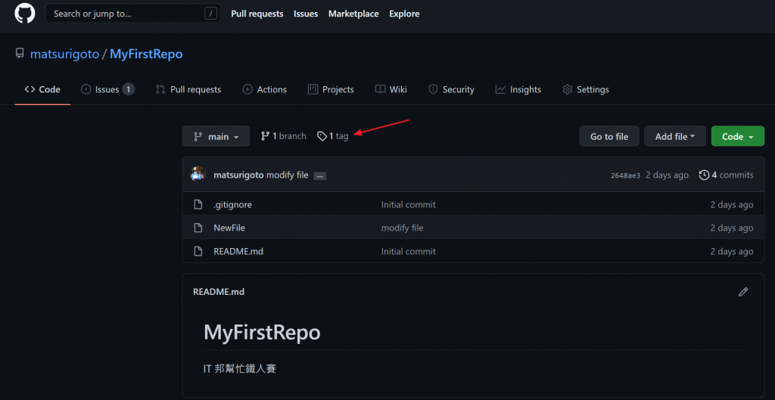Go to Explore

coord(404,14)
